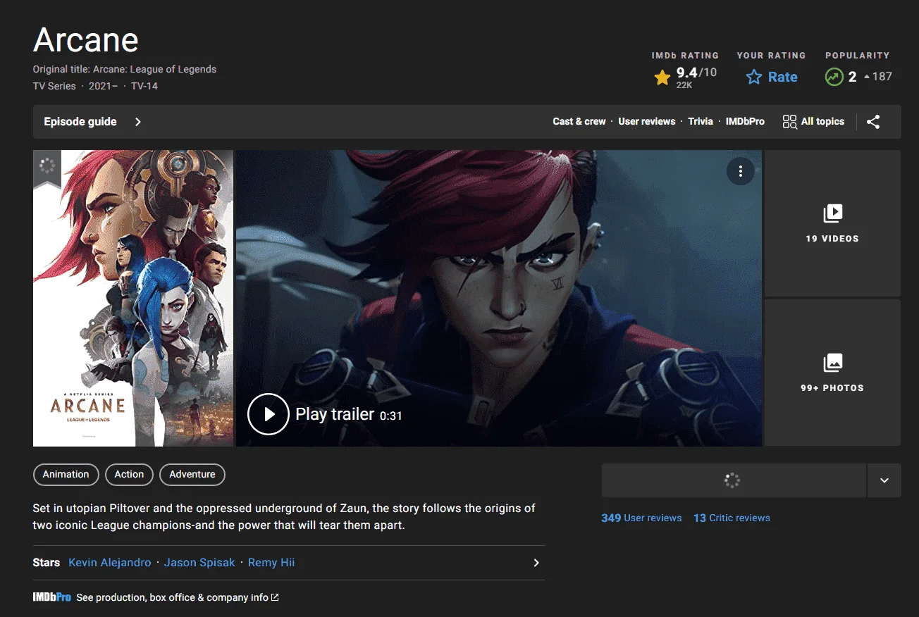Open Remy Hii's page
This screenshot has height=617, width=919.
271,563
